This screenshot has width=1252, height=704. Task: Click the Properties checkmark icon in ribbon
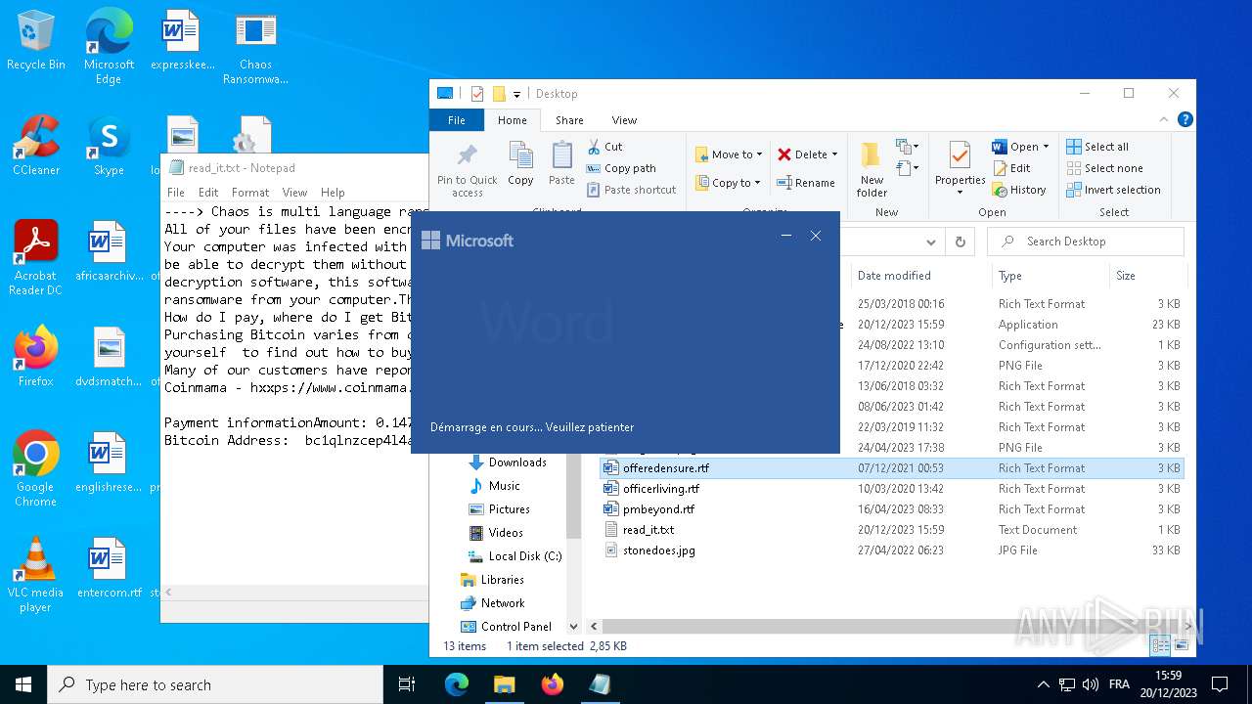[x=960, y=155]
